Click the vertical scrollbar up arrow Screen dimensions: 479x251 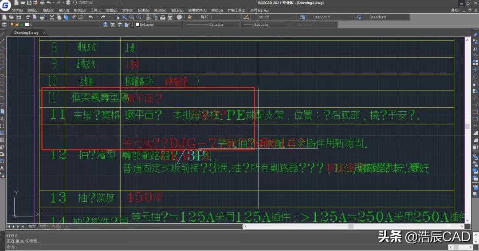coord(467,40)
